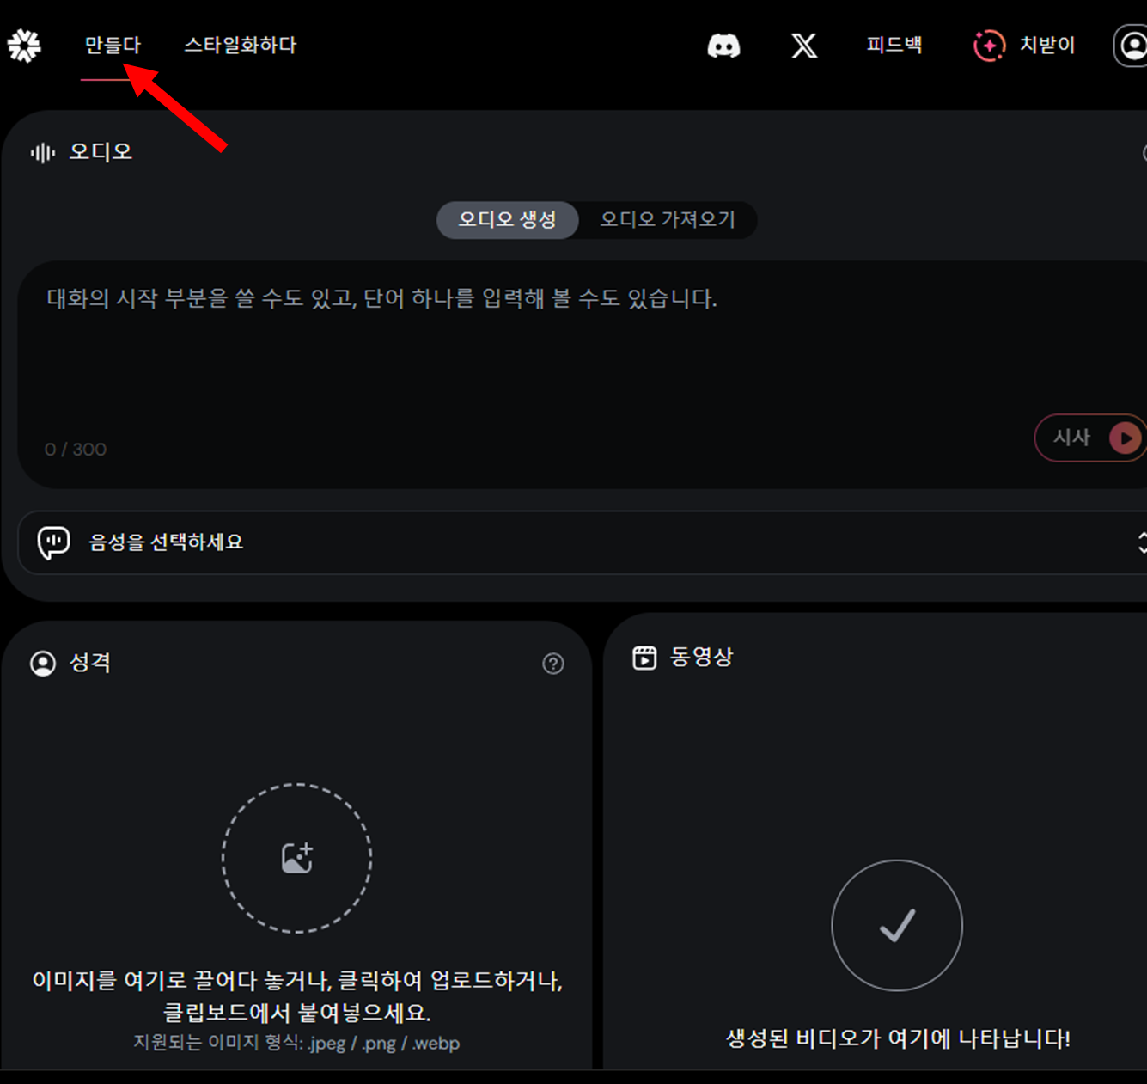Open the X social icon link
This screenshot has width=1147, height=1084.
[x=804, y=46]
